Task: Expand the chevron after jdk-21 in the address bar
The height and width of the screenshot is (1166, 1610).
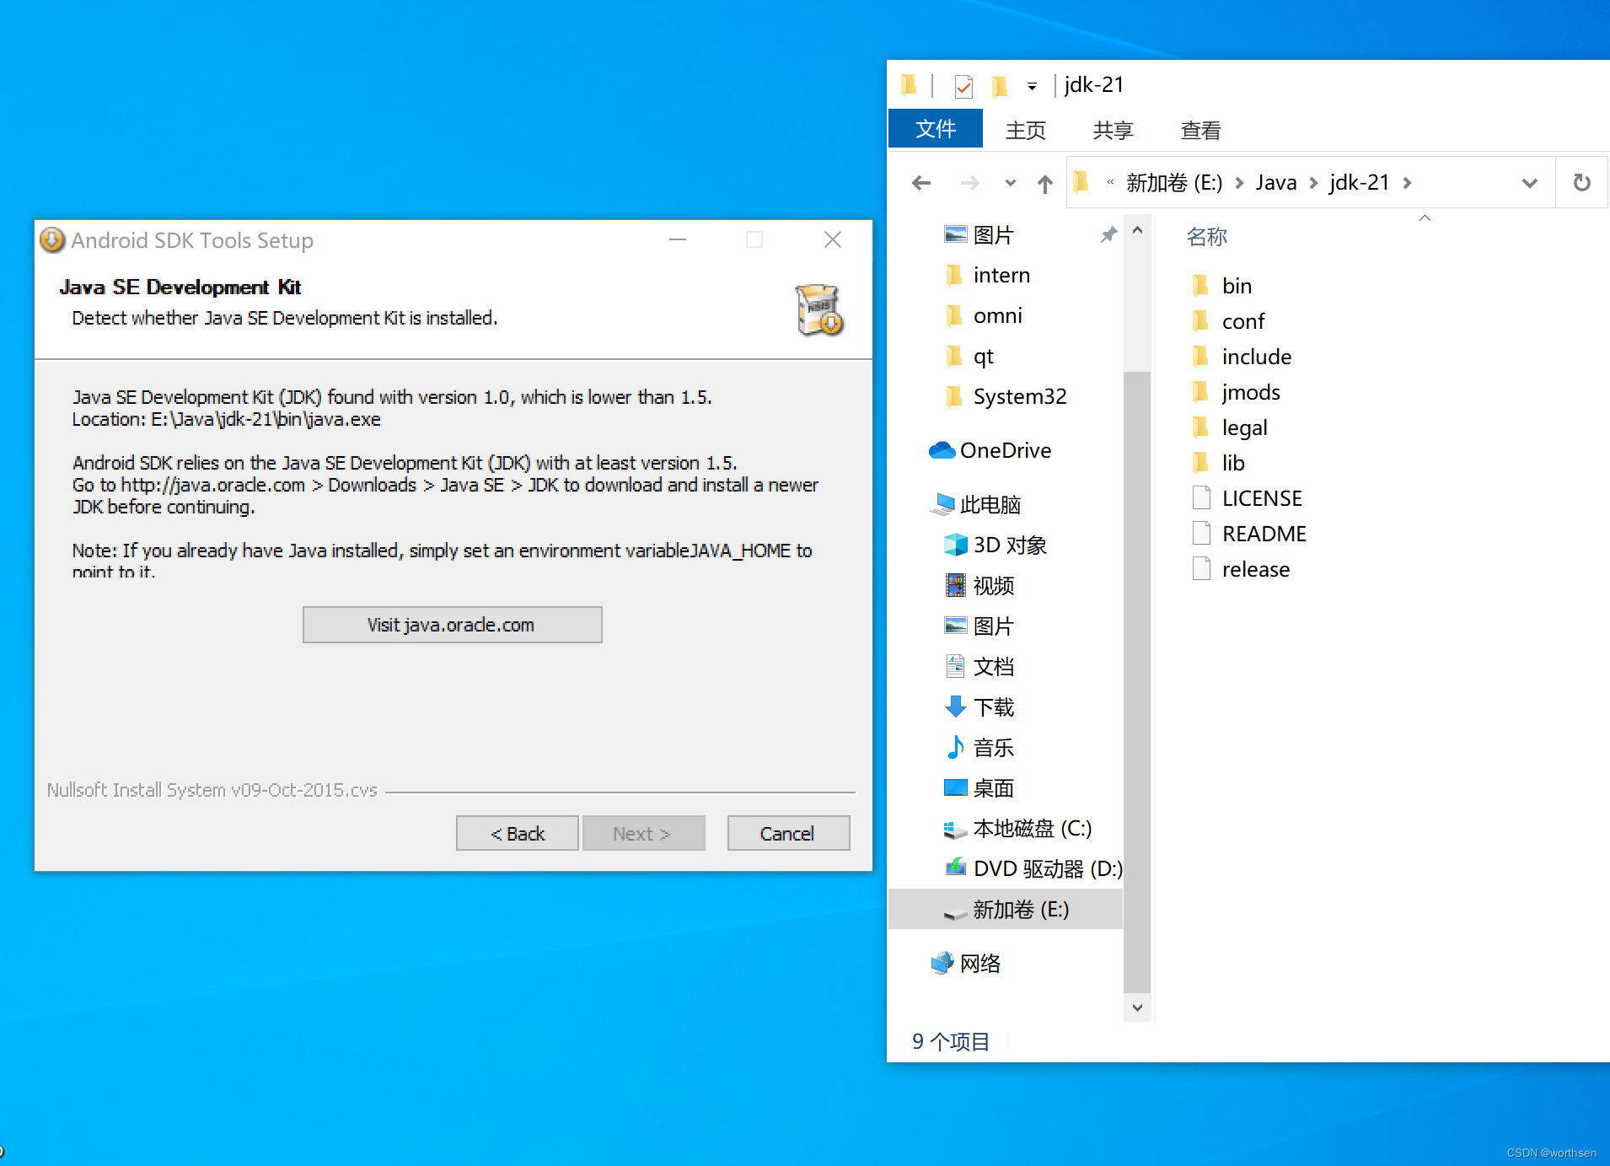Action: point(1407,183)
